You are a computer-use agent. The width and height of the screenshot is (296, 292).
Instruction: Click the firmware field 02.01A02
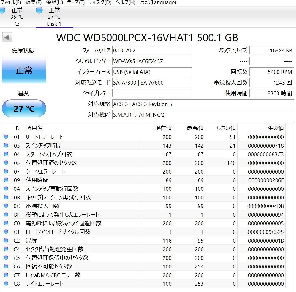click(x=152, y=51)
